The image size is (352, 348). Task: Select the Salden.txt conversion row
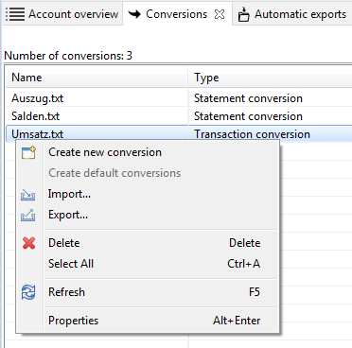point(179,116)
